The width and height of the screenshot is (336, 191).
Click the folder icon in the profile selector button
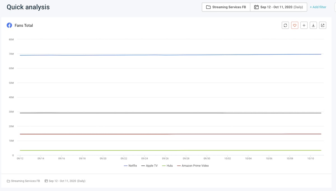[x=208, y=7]
